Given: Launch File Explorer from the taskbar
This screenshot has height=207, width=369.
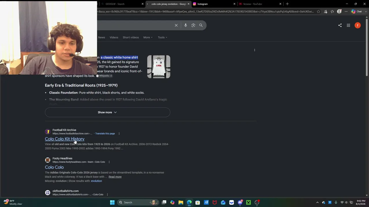Looking at the screenshot, I should tap(181, 202).
